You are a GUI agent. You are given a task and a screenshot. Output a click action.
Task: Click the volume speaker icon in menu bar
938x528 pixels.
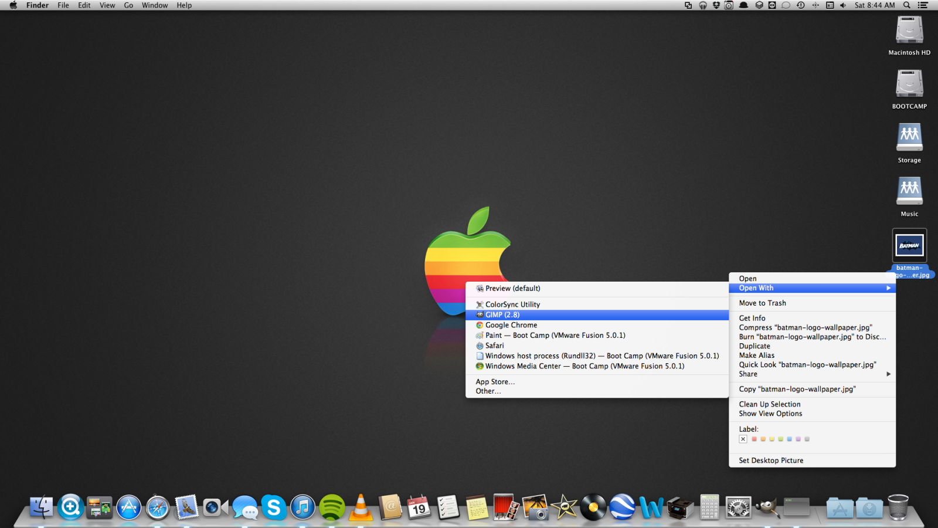coord(843,5)
